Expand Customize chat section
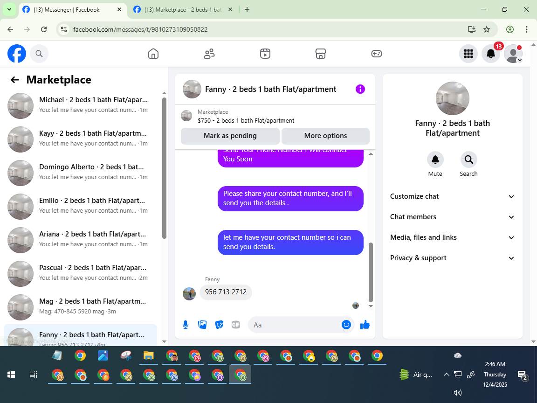Image resolution: width=537 pixels, height=403 pixels. pyautogui.click(x=453, y=196)
